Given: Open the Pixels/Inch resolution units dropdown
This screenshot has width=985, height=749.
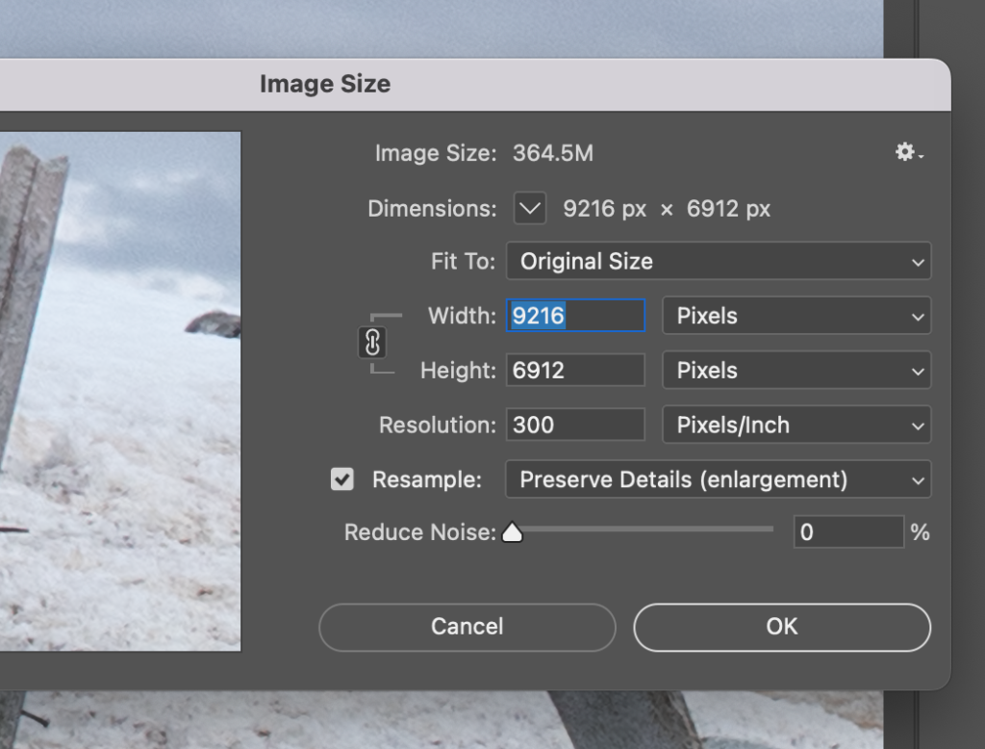Looking at the screenshot, I should click(796, 426).
